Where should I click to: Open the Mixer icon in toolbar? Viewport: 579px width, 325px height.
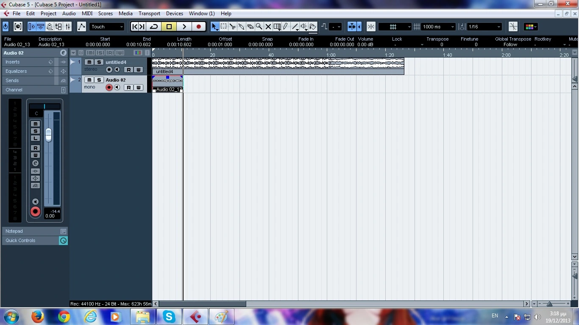(x=67, y=27)
